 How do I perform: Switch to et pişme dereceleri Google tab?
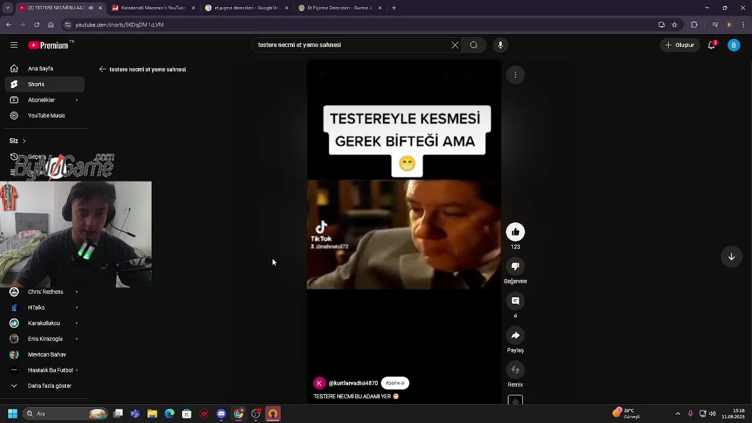tap(246, 8)
